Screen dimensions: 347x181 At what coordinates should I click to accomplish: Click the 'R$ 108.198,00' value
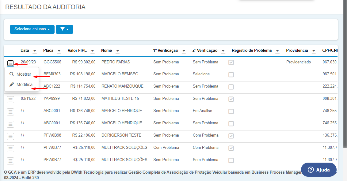tap(83, 74)
